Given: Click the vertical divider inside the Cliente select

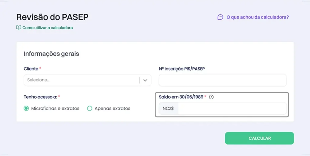Looking at the screenshot, I should click(140, 80).
